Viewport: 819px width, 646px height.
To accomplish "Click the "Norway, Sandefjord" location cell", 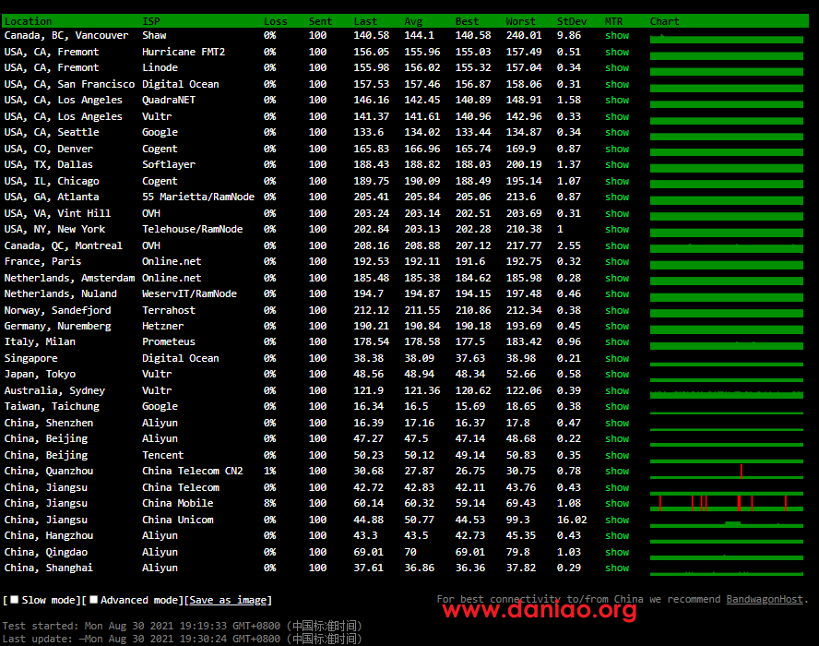I will click(x=57, y=311).
